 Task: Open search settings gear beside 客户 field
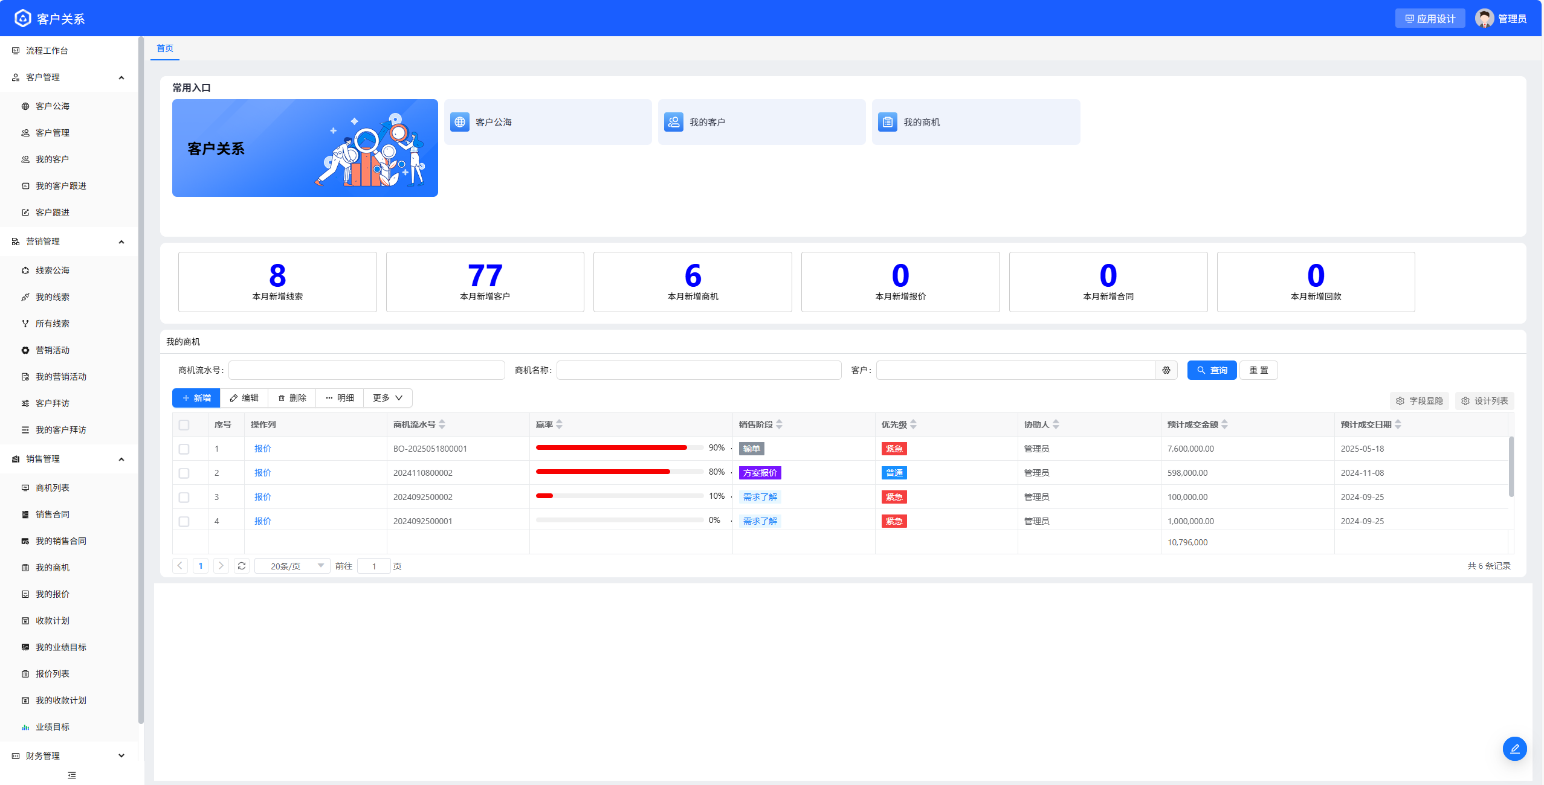point(1166,370)
